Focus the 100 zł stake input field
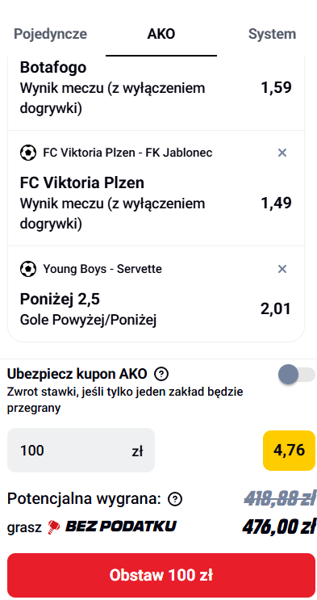The height and width of the screenshot is (600, 317). pos(81,450)
